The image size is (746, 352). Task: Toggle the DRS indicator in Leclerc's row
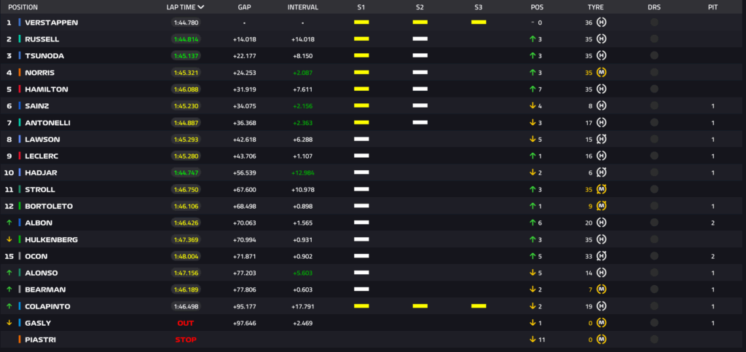[x=653, y=156]
